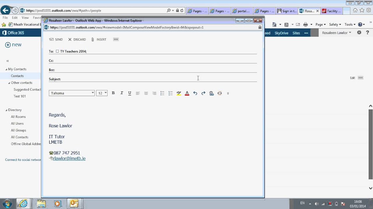The height and width of the screenshot is (209, 373).
Task: Choose text highlight color
Action: pos(179,93)
